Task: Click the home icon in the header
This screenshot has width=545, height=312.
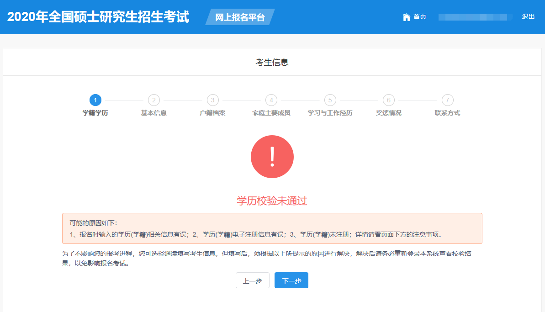Action: point(406,17)
